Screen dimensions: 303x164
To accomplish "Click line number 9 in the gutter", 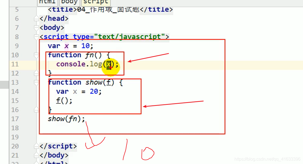I will pyautogui.click(x=17, y=46).
